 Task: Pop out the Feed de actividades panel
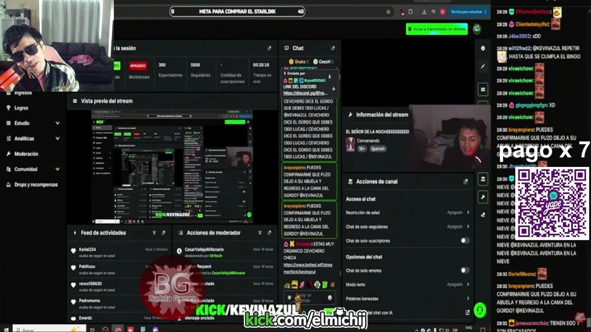coord(163,233)
